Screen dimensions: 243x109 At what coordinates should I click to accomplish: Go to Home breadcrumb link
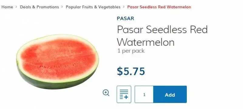click(7, 7)
